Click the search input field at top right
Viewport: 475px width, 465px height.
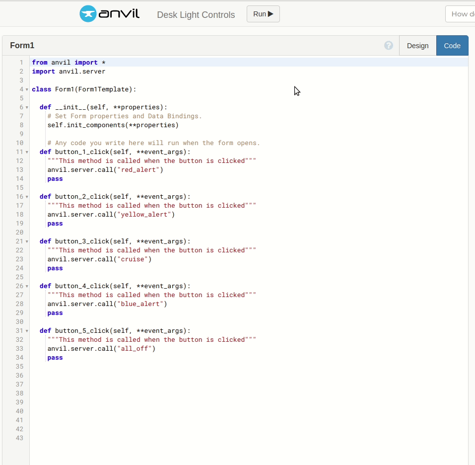(x=462, y=14)
